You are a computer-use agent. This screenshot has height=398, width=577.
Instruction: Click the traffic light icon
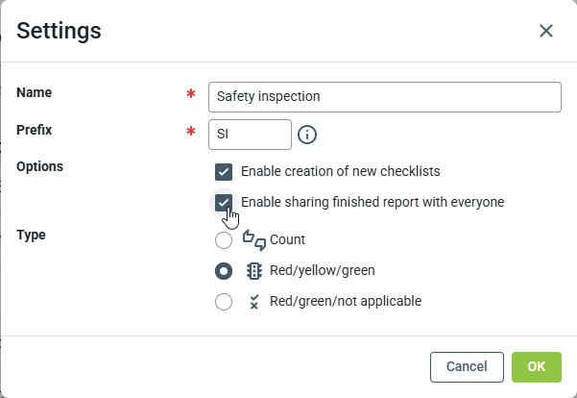click(254, 270)
